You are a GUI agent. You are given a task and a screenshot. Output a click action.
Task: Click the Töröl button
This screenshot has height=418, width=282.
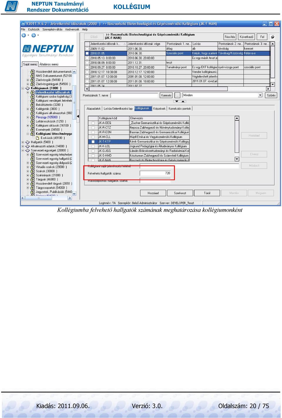pos(207,193)
